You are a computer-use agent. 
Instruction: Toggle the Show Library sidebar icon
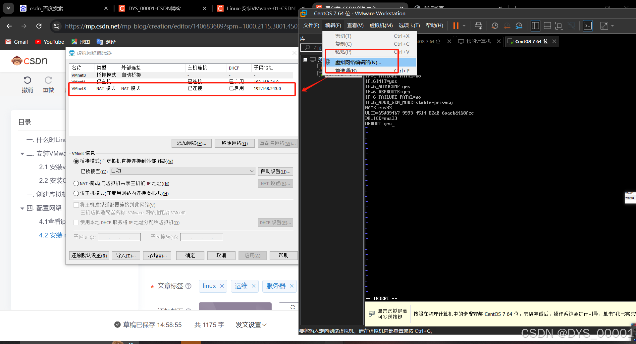click(535, 25)
